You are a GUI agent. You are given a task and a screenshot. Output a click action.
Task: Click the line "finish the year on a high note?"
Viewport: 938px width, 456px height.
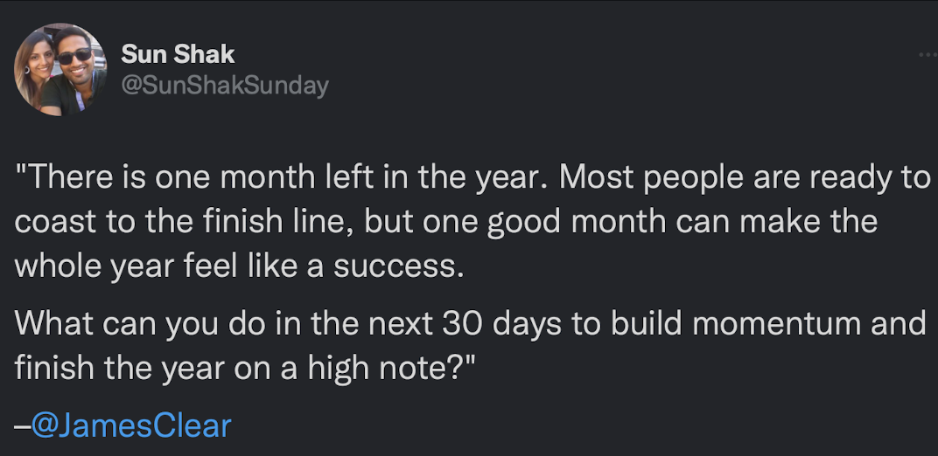[244, 368]
